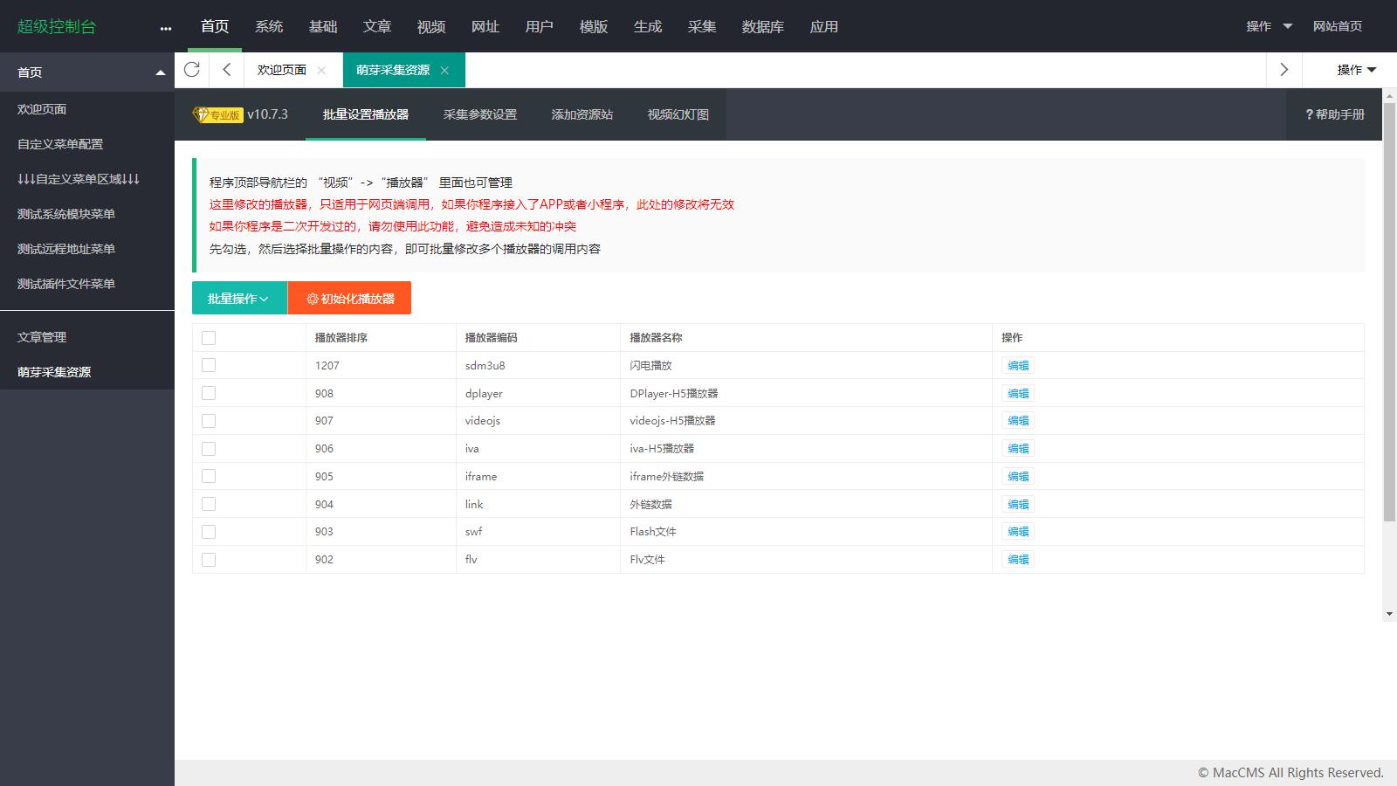Viewport: 1397px width, 786px height.
Task: Open the 视频 menu in top navigation
Action: 430,26
